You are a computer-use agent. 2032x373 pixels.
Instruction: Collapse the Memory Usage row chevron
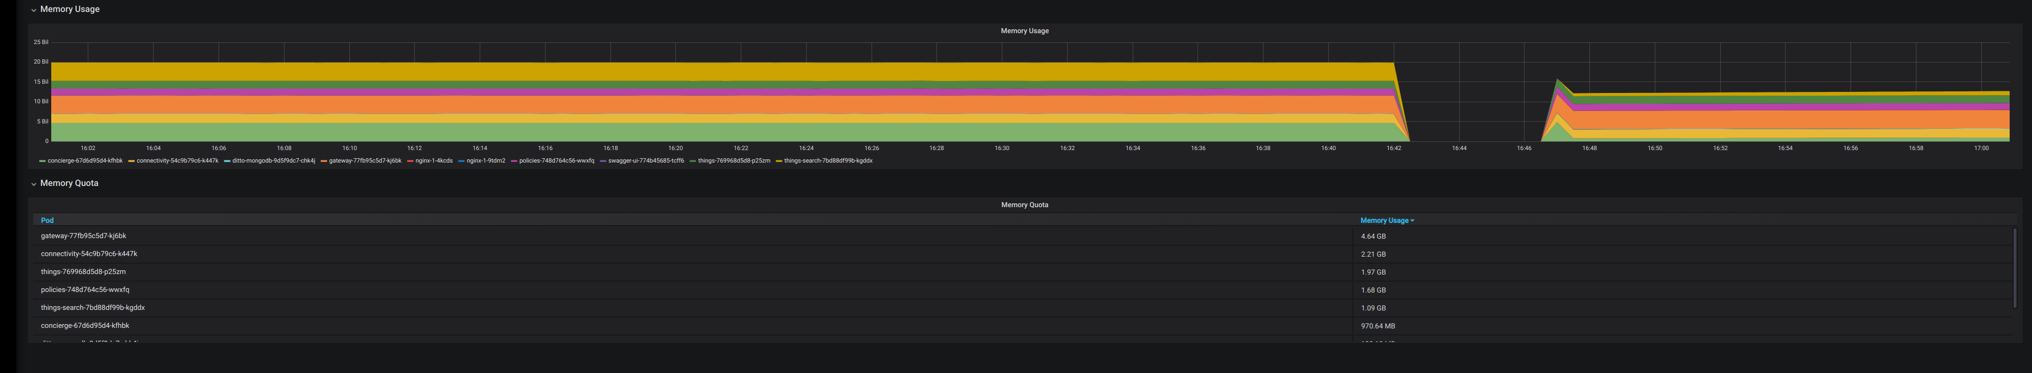pyautogui.click(x=33, y=10)
